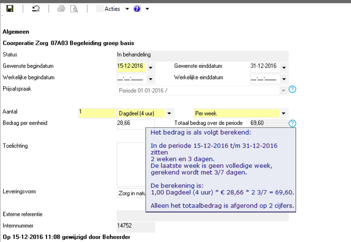
Task: Click the Bedrag per eenheid field
Action: (136, 123)
